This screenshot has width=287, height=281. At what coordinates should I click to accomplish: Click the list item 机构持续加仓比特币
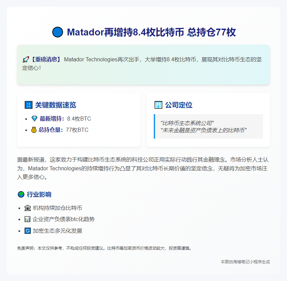point(57,208)
